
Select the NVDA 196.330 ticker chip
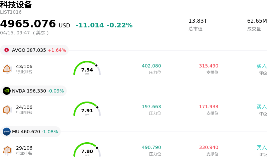click(34, 91)
